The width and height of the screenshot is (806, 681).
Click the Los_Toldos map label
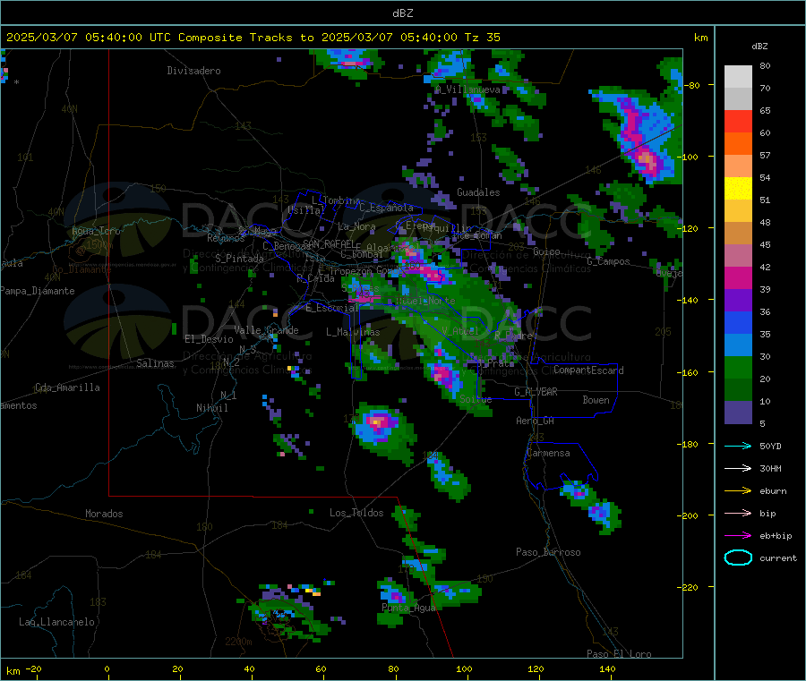356,513
